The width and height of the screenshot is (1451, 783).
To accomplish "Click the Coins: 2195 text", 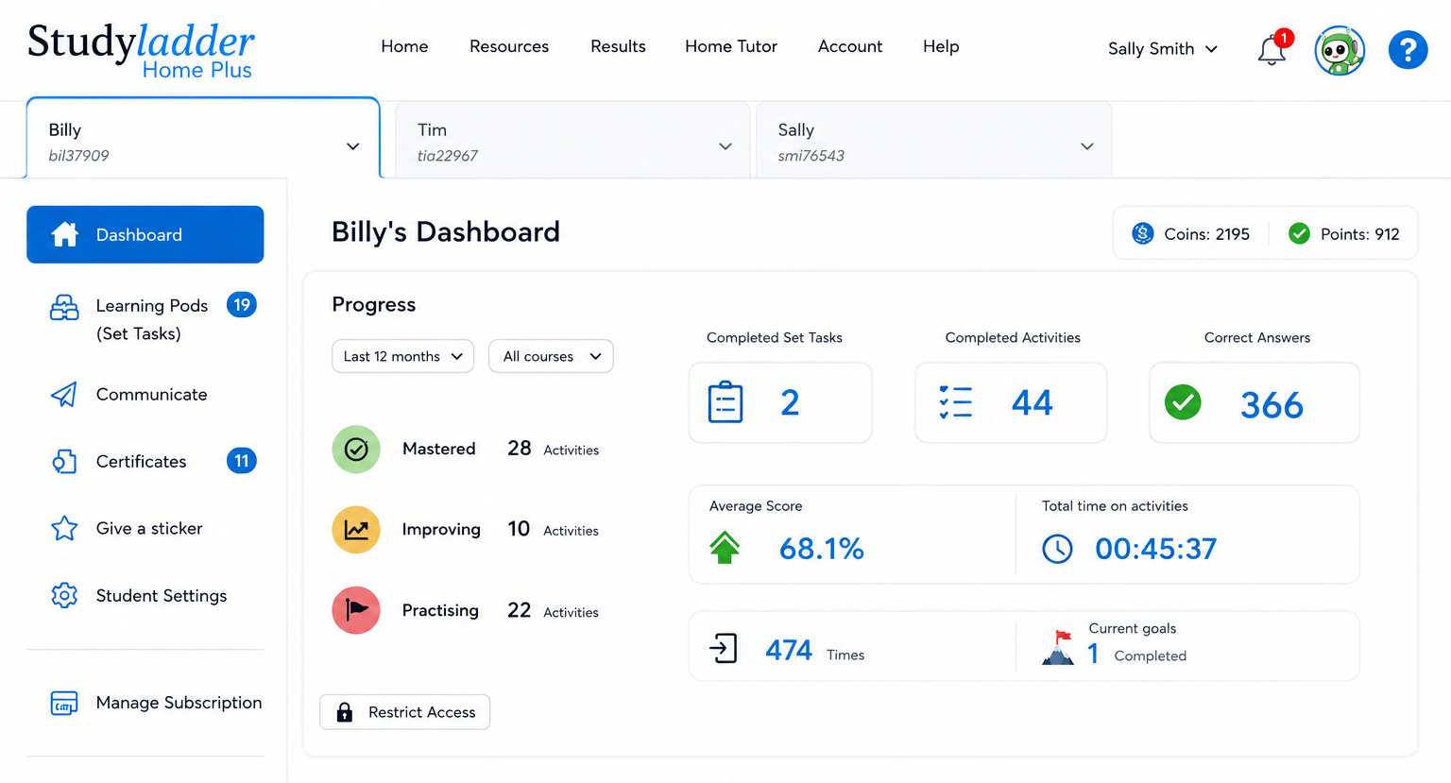I will pyautogui.click(x=1206, y=234).
